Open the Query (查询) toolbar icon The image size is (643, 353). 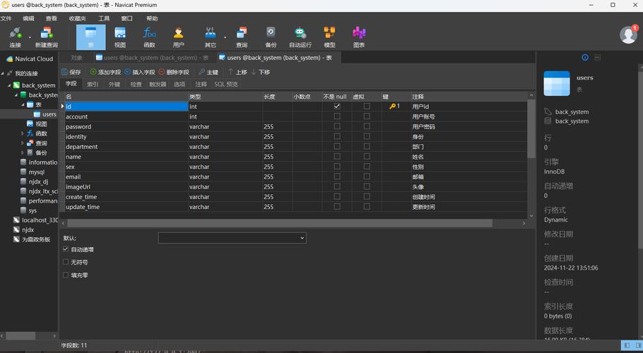coord(242,37)
